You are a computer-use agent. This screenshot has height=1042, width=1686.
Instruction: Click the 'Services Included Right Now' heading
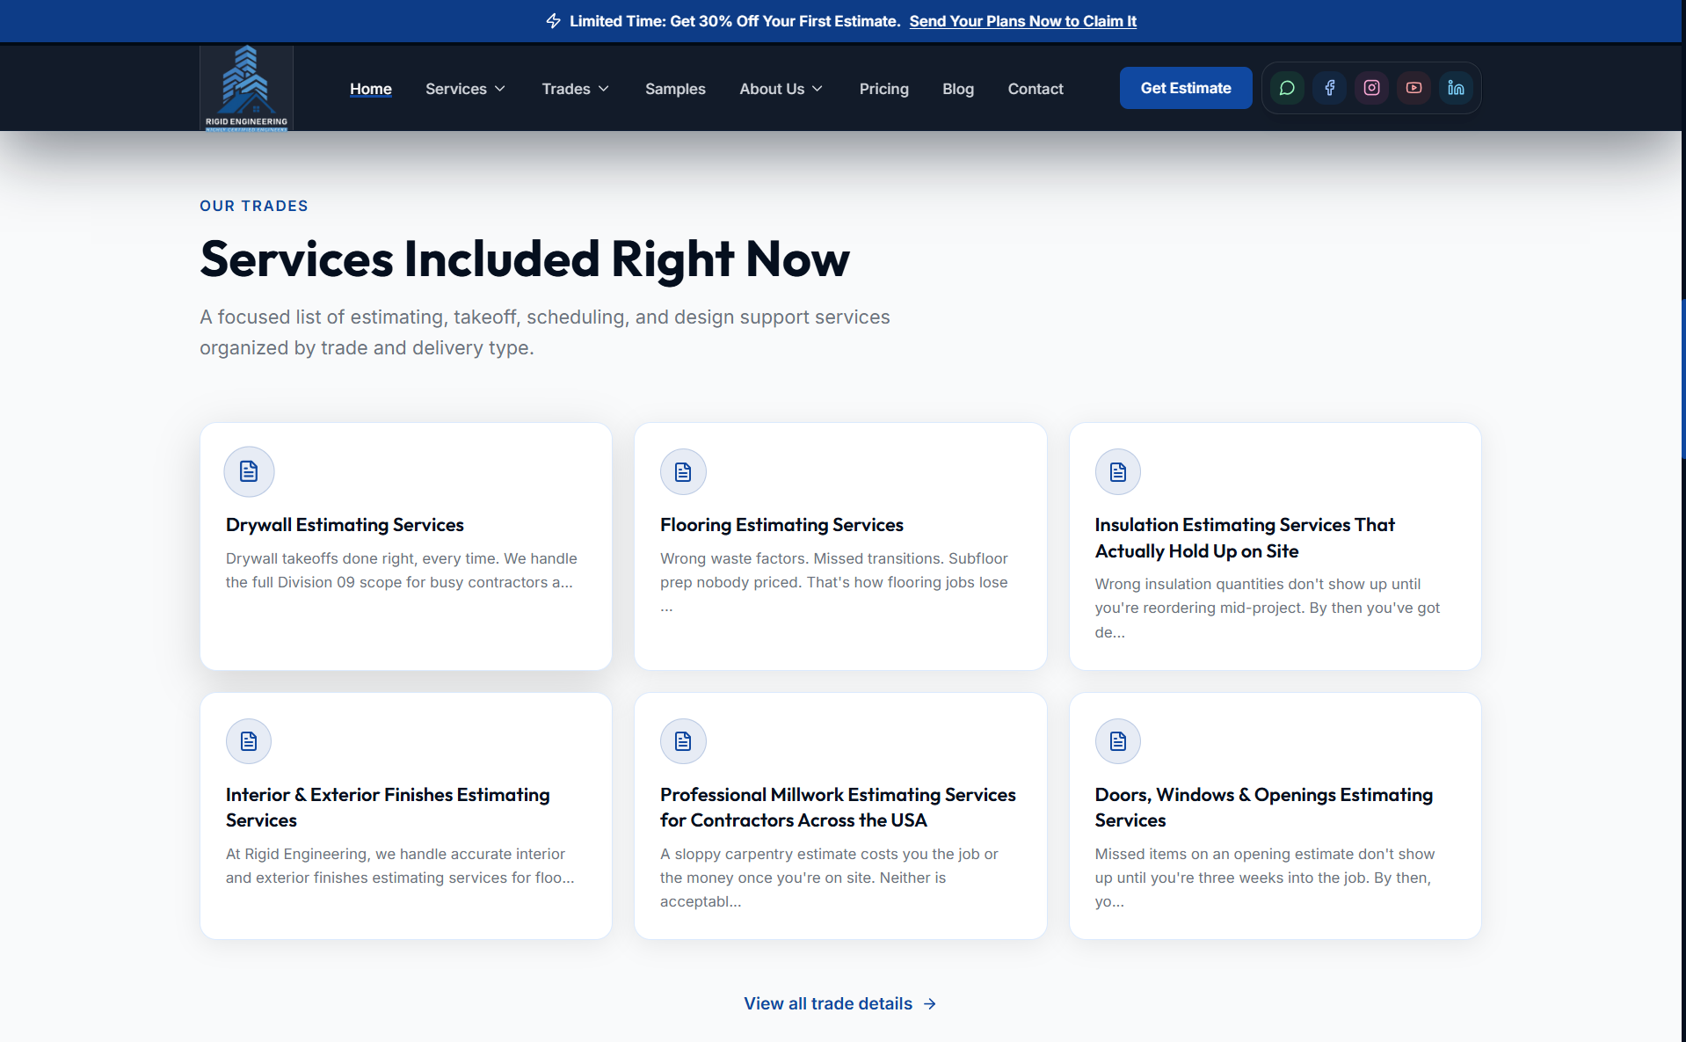click(x=525, y=259)
